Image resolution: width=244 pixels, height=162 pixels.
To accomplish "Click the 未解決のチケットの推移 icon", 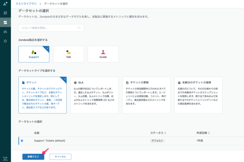I will [179, 83].
